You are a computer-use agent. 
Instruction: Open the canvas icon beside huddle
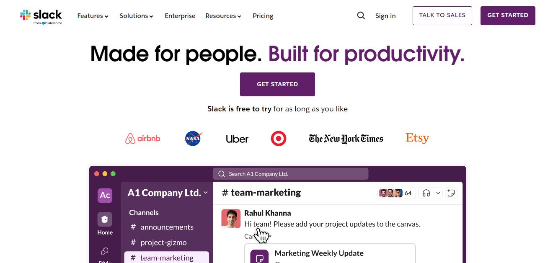[451, 193]
